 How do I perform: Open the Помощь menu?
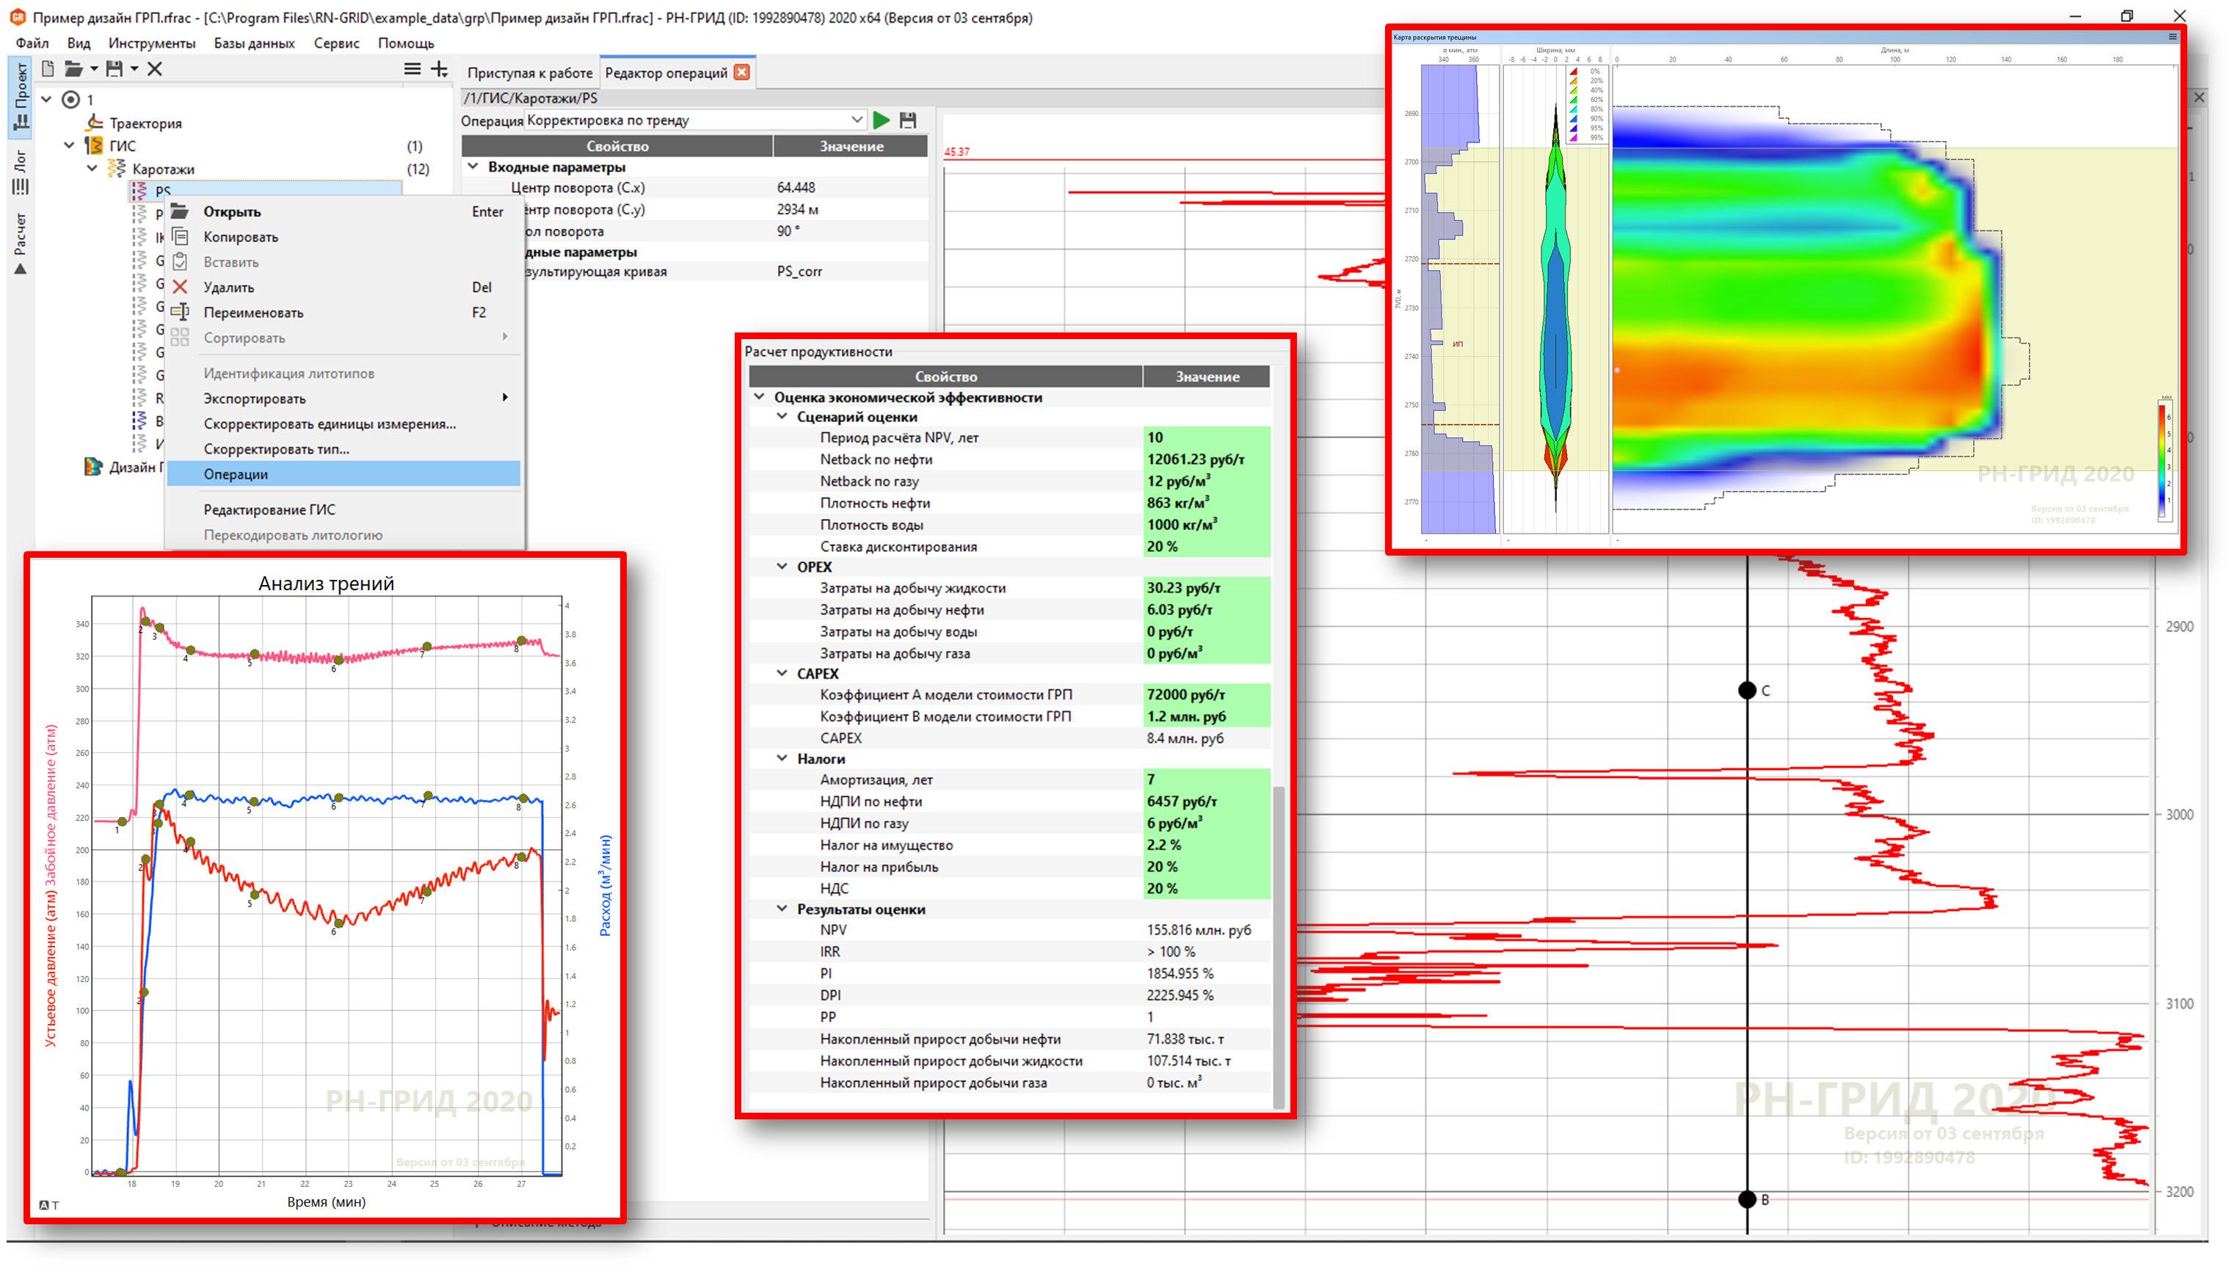pyautogui.click(x=406, y=43)
